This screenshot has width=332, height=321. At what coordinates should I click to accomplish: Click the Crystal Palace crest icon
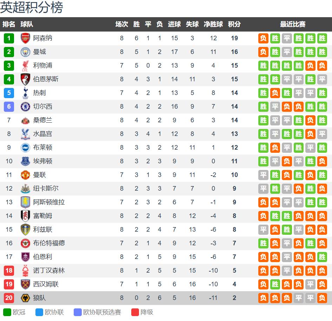tap(25, 134)
